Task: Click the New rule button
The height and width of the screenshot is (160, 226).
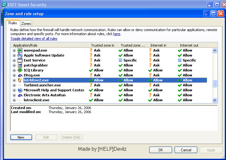Action: click(21, 137)
